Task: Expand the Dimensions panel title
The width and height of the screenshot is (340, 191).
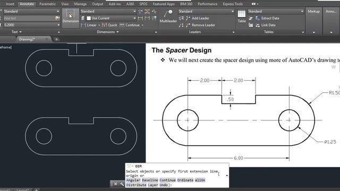Action: pos(108,32)
